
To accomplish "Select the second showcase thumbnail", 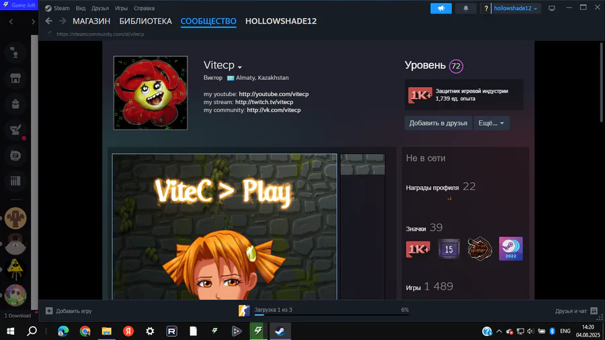I will pos(363,165).
